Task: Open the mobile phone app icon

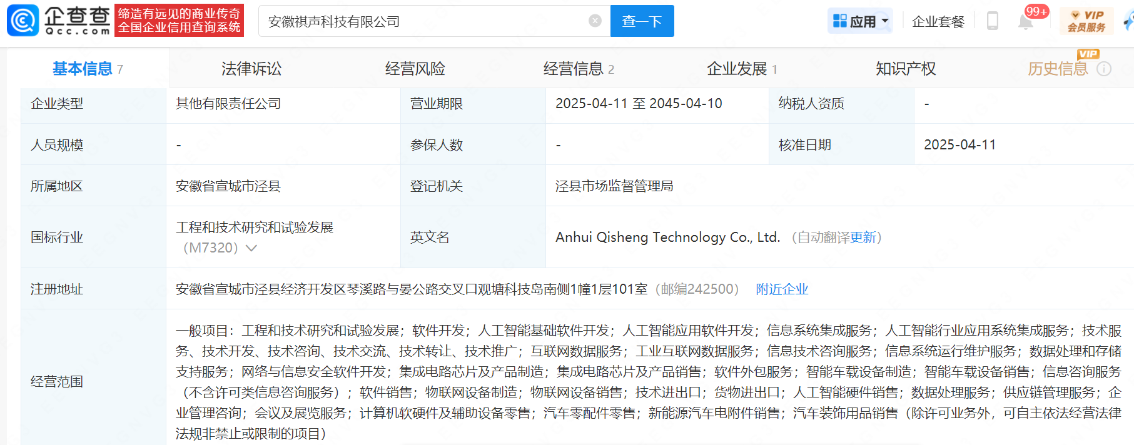Action: click(992, 21)
